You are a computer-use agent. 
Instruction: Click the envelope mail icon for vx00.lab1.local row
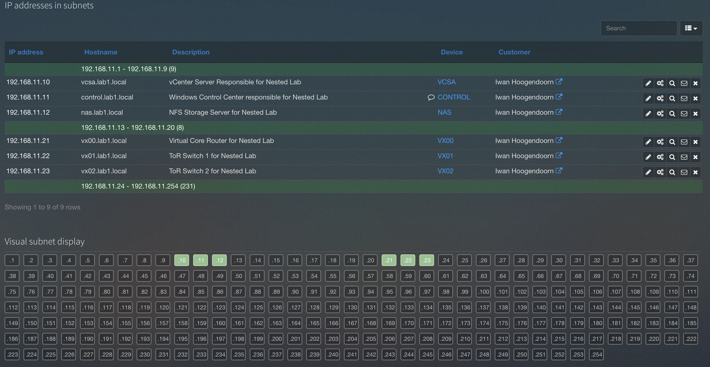(684, 142)
